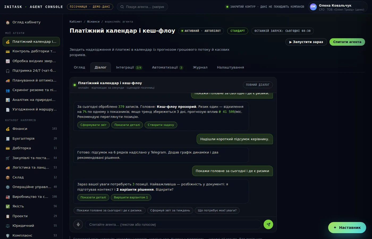Click Створити задачу chip
Image resolution: width=372 pixels, height=239 pixels.
[x=161, y=125]
